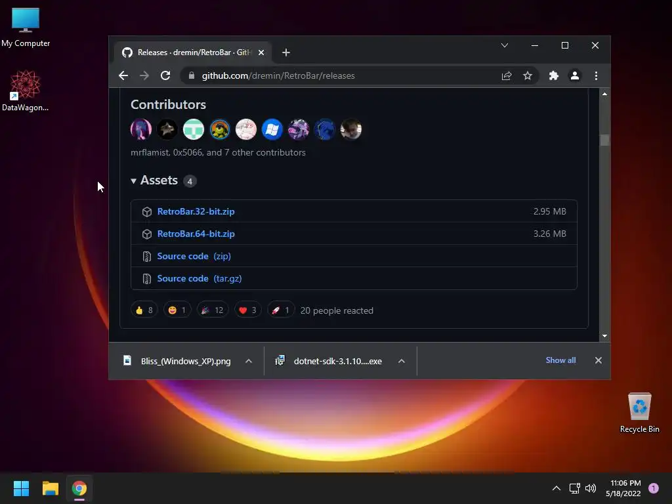Click the Chrome taskbar icon
This screenshot has width=672, height=504.
(79, 488)
